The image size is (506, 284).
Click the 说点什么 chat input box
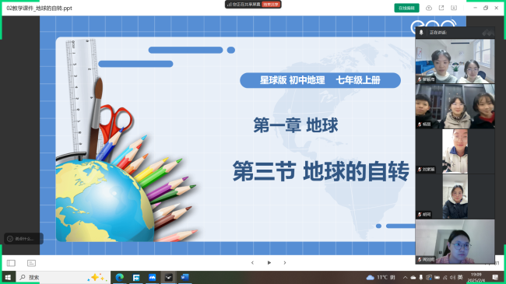23,239
